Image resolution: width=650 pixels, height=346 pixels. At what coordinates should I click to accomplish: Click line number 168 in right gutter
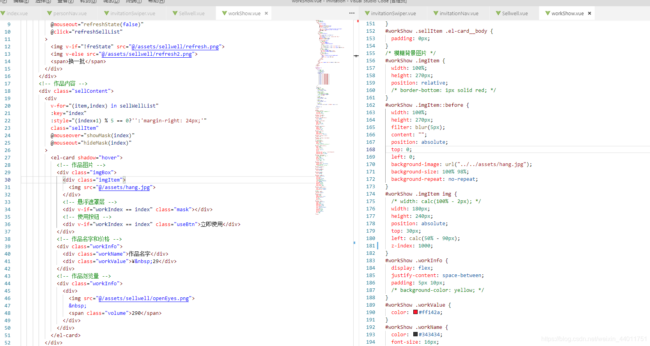click(370, 150)
